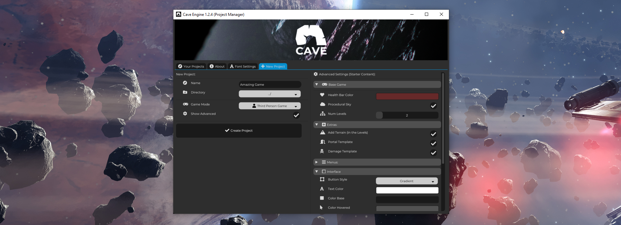The height and width of the screenshot is (225, 621).
Task: Click the Base Game gamepad icon
Action: point(324,84)
